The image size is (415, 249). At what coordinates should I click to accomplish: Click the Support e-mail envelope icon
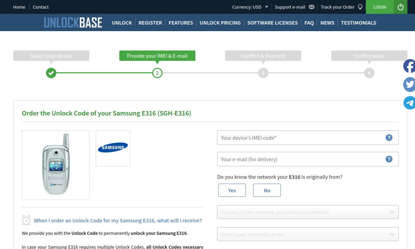click(x=312, y=7)
